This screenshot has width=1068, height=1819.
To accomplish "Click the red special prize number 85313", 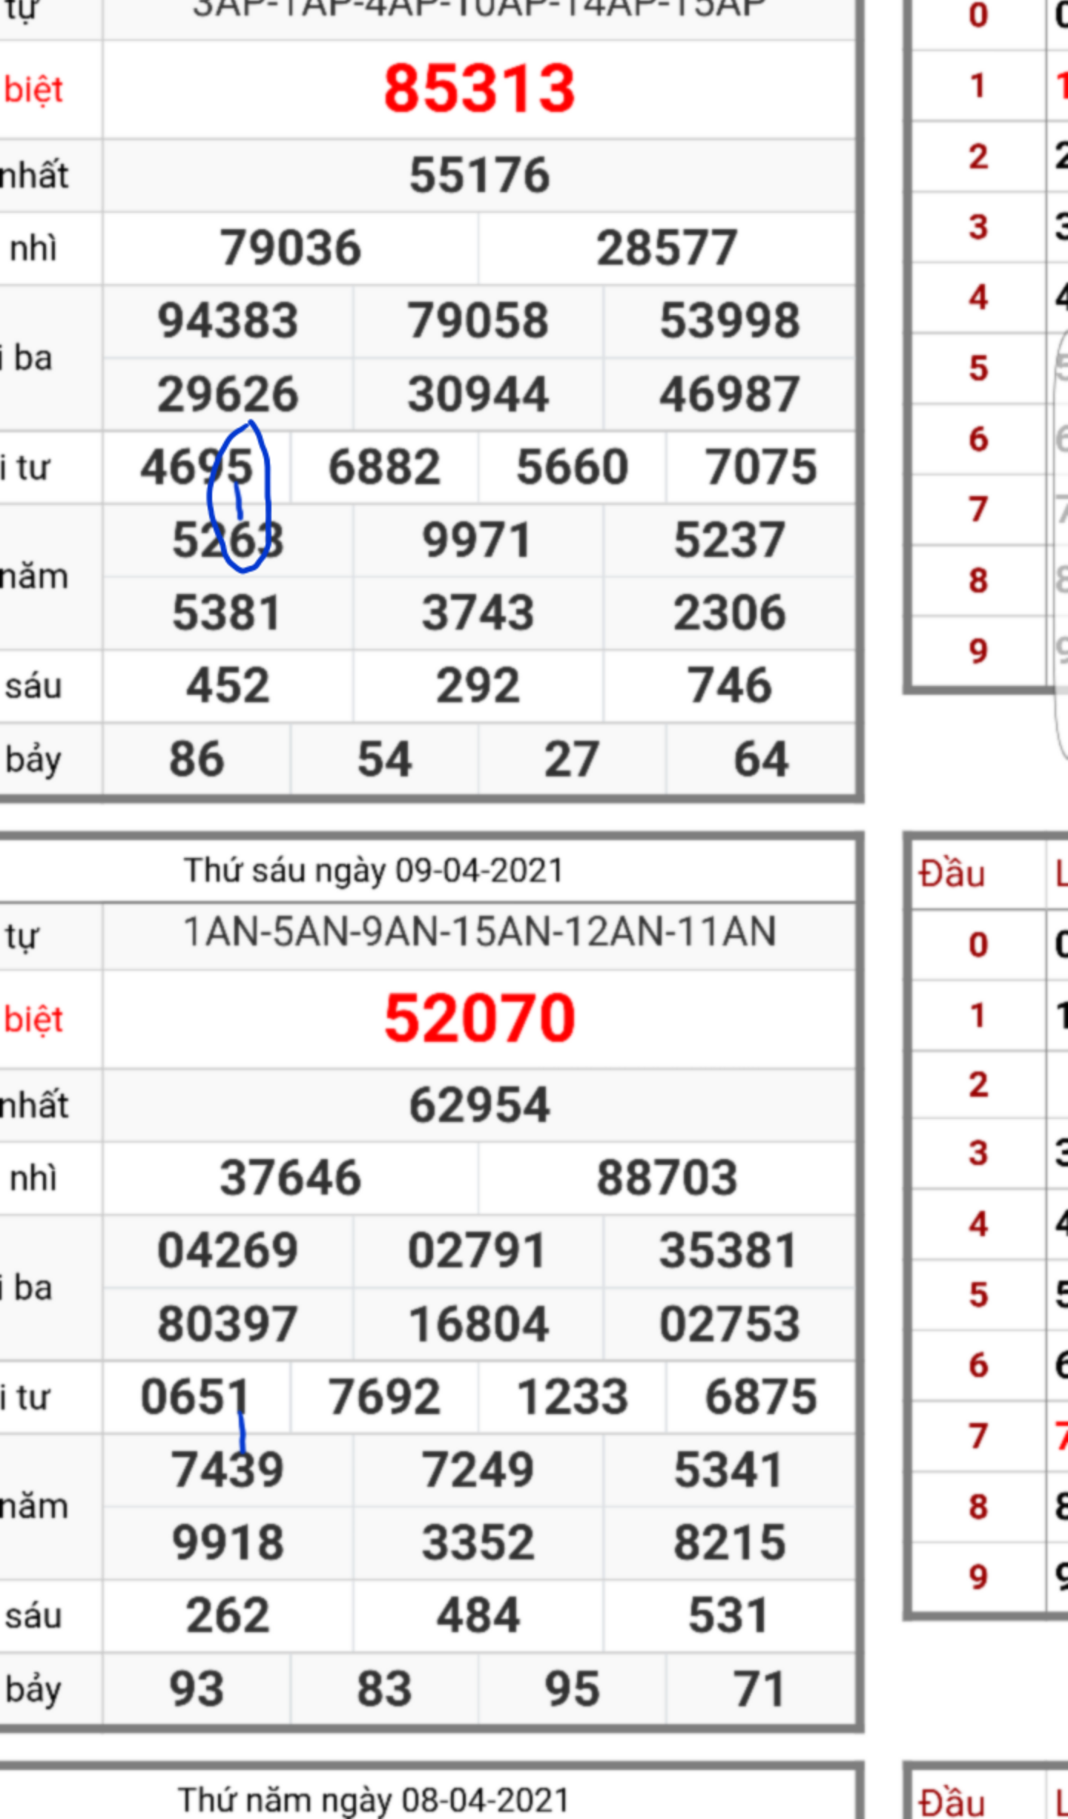I will click(x=479, y=89).
